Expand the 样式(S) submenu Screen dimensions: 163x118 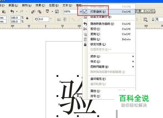click(x=109, y=61)
